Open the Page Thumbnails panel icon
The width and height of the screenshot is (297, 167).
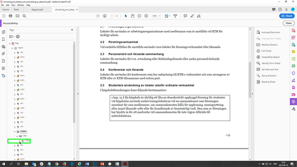coord(3,32)
